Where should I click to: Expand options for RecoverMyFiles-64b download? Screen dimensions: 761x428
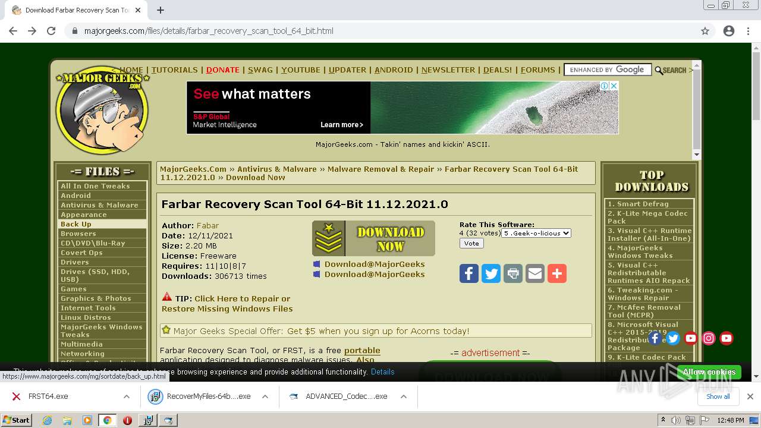point(265,396)
